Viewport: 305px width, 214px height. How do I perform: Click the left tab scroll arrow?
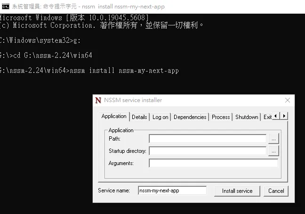pyautogui.click(x=276, y=116)
